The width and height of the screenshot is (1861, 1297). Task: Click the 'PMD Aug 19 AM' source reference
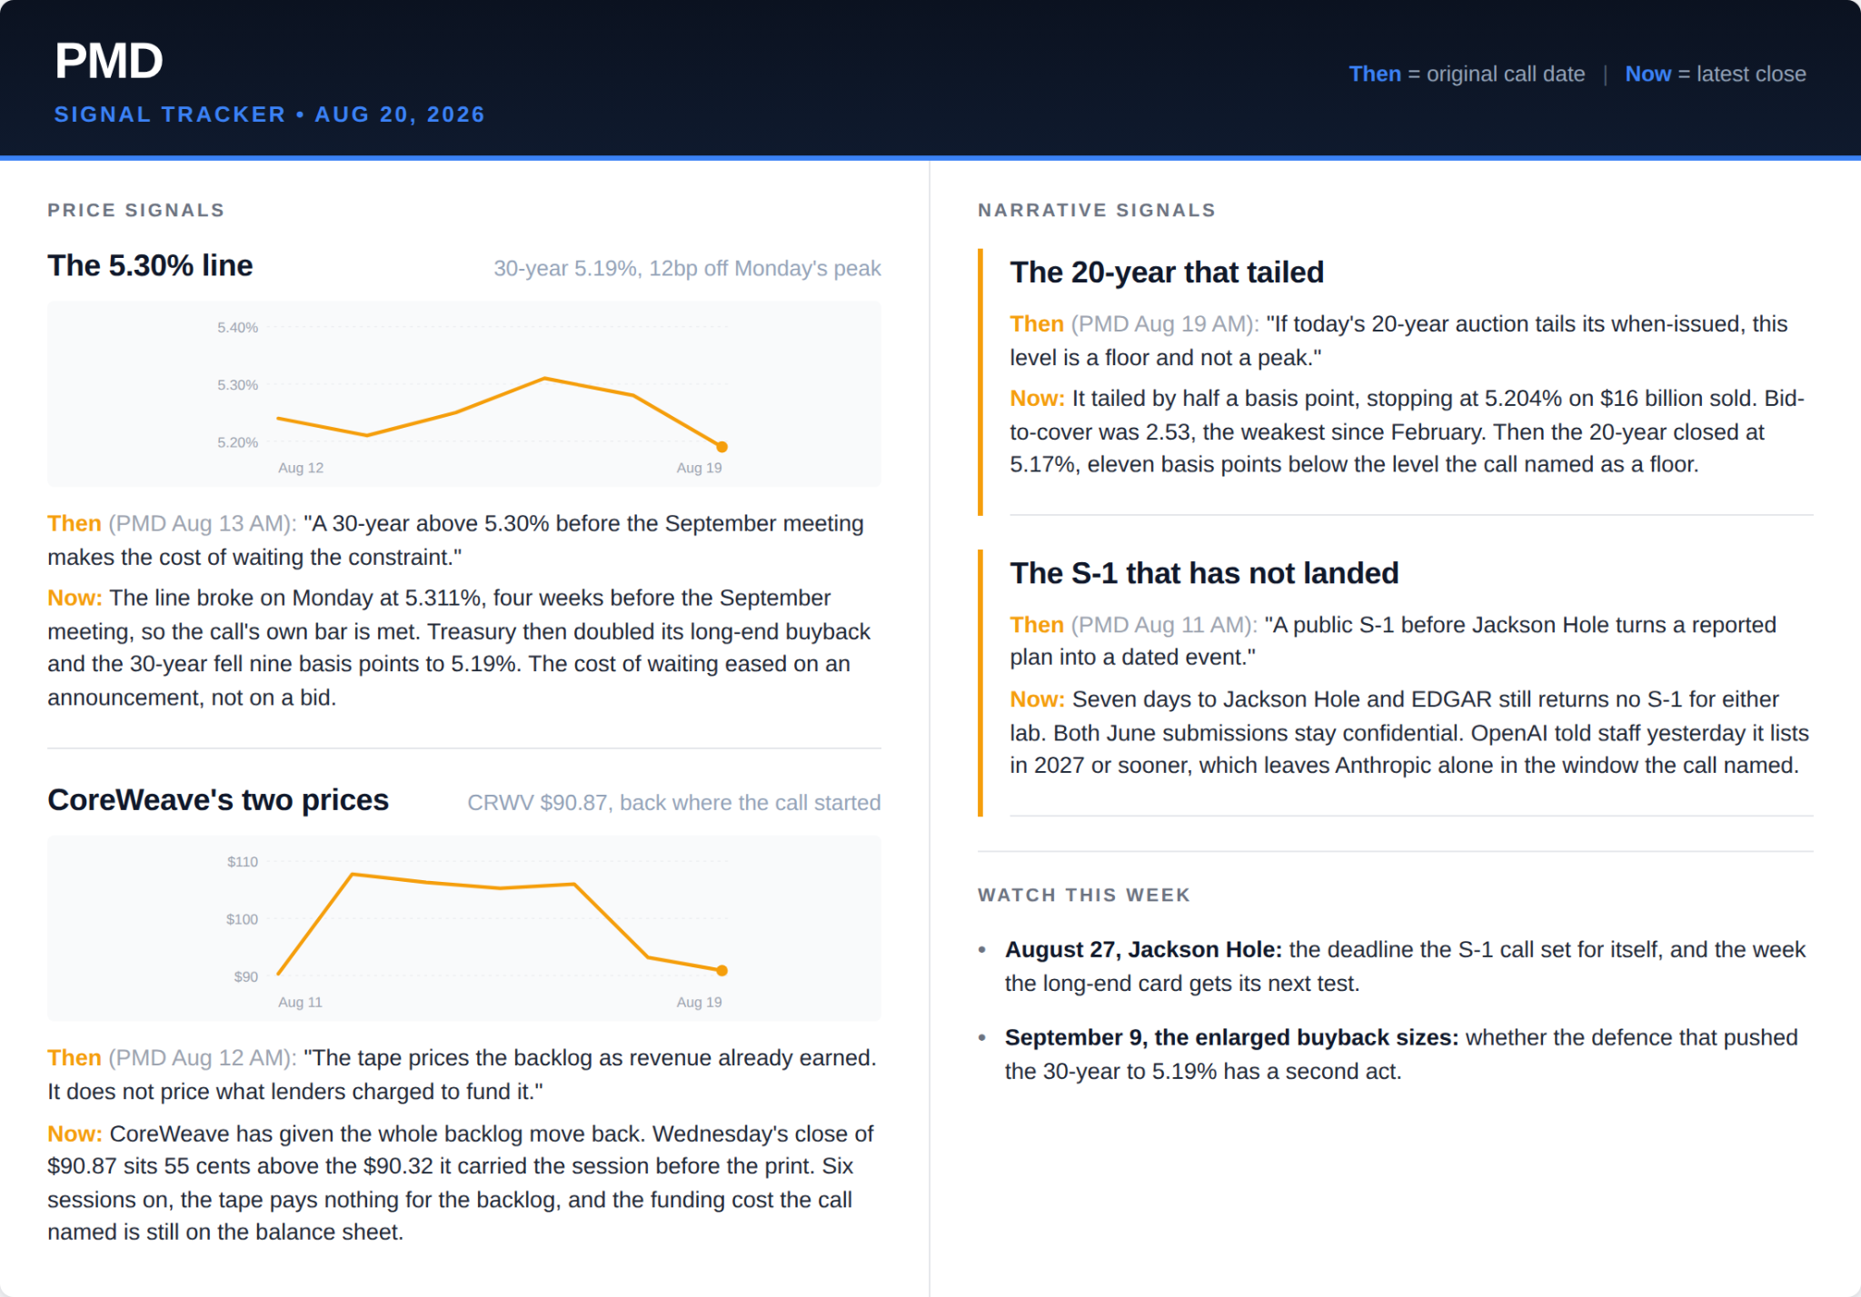pyautogui.click(x=1165, y=324)
